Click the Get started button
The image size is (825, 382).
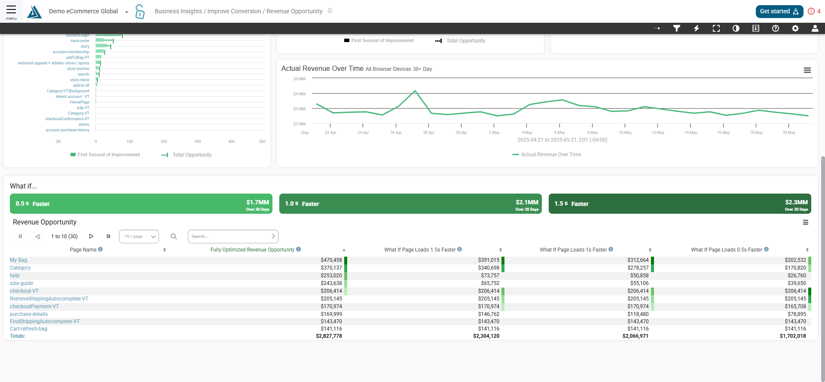[779, 12]
